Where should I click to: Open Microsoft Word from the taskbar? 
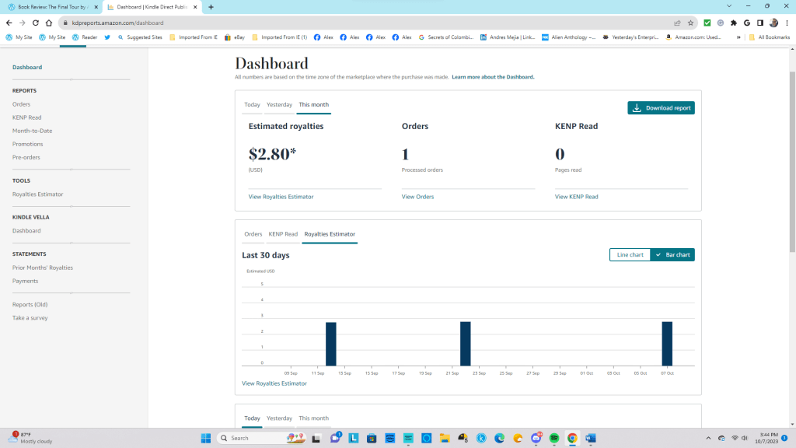(x=590, y=438)
